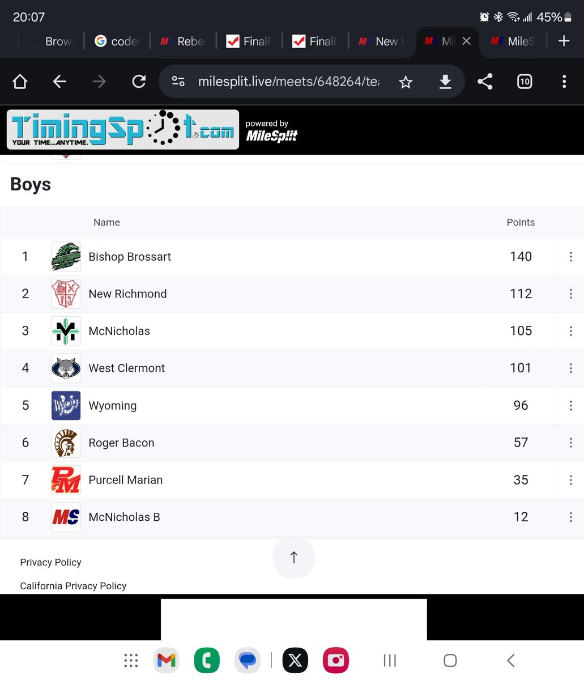This screenshot has height=680, width=584.
Task: Launch the green Phone app
Action: tap(207, 660)
